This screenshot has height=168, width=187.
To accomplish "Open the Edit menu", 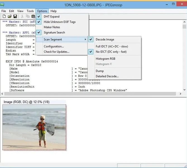I will coord(11,11).
